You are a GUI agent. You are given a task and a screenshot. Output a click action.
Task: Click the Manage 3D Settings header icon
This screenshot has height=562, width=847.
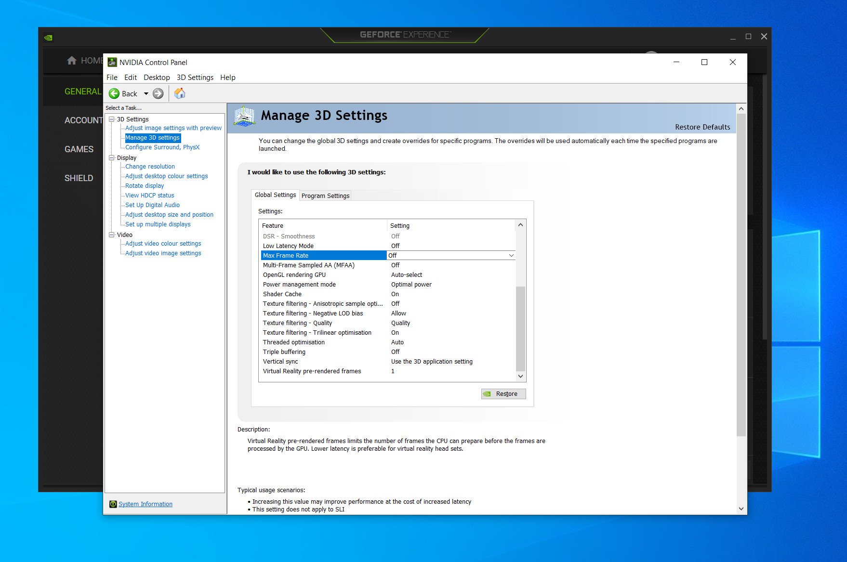[244, 117]
